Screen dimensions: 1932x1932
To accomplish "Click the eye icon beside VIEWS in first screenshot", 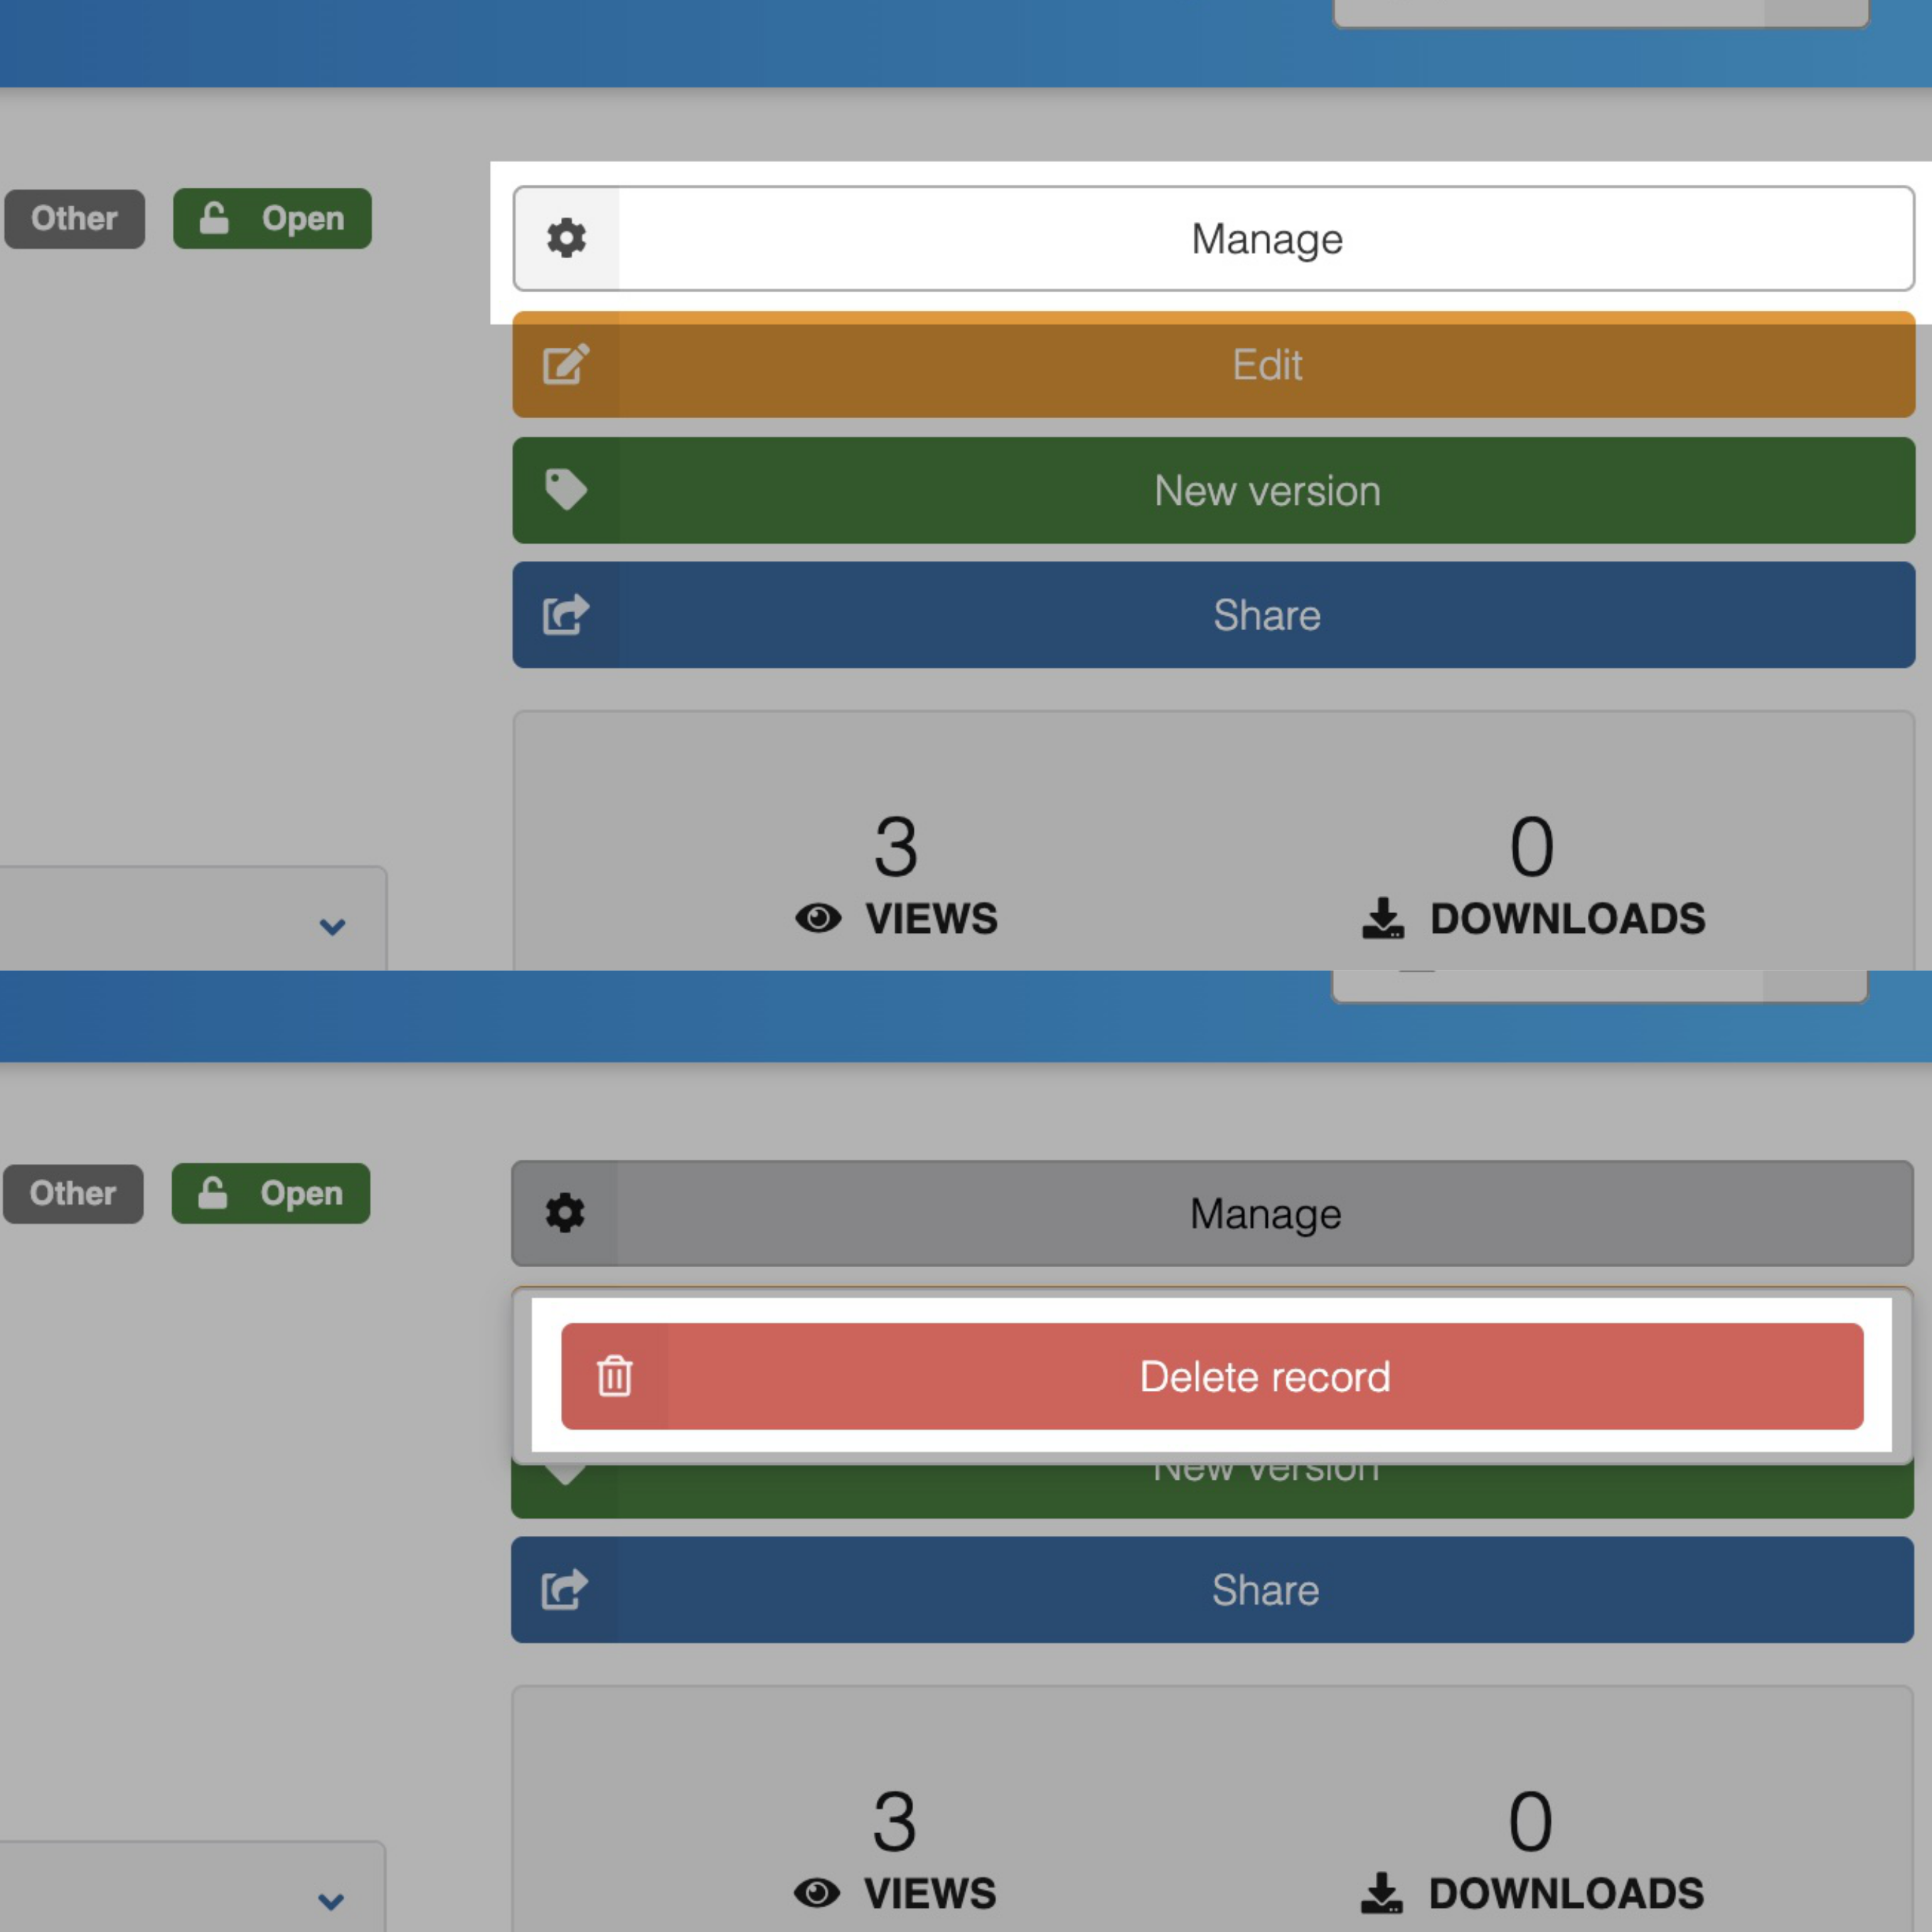I will (x=818, y=918).
